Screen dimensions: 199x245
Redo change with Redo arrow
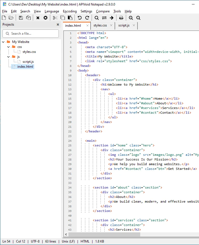pos(87,18)
